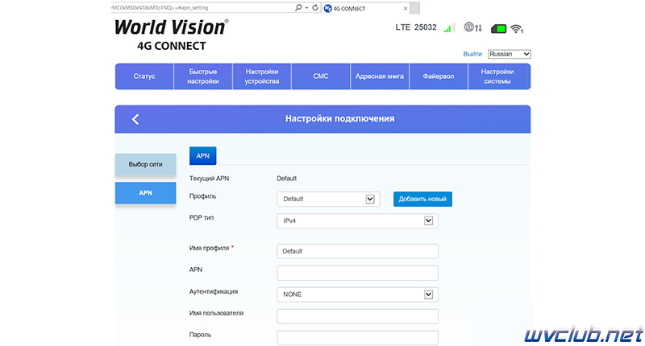Click the Выйти logout link

(472, 54)
